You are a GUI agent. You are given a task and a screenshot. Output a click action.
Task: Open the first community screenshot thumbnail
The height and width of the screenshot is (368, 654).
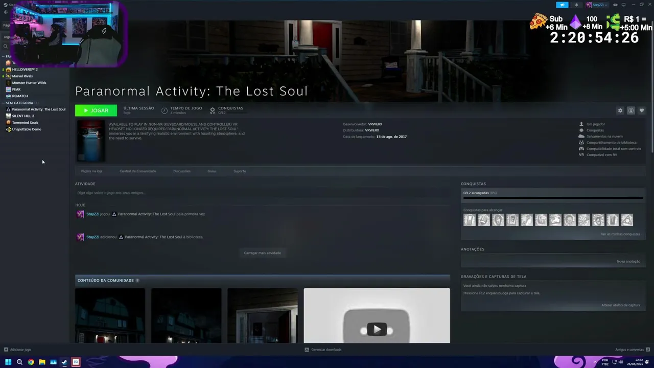110,315
